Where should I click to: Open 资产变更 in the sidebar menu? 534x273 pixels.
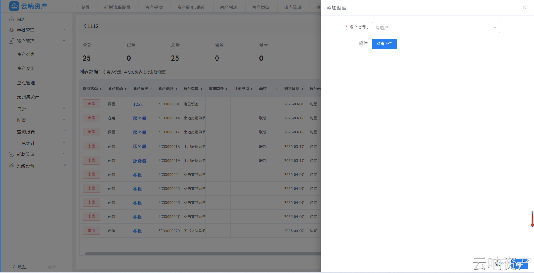coord(26,68)
